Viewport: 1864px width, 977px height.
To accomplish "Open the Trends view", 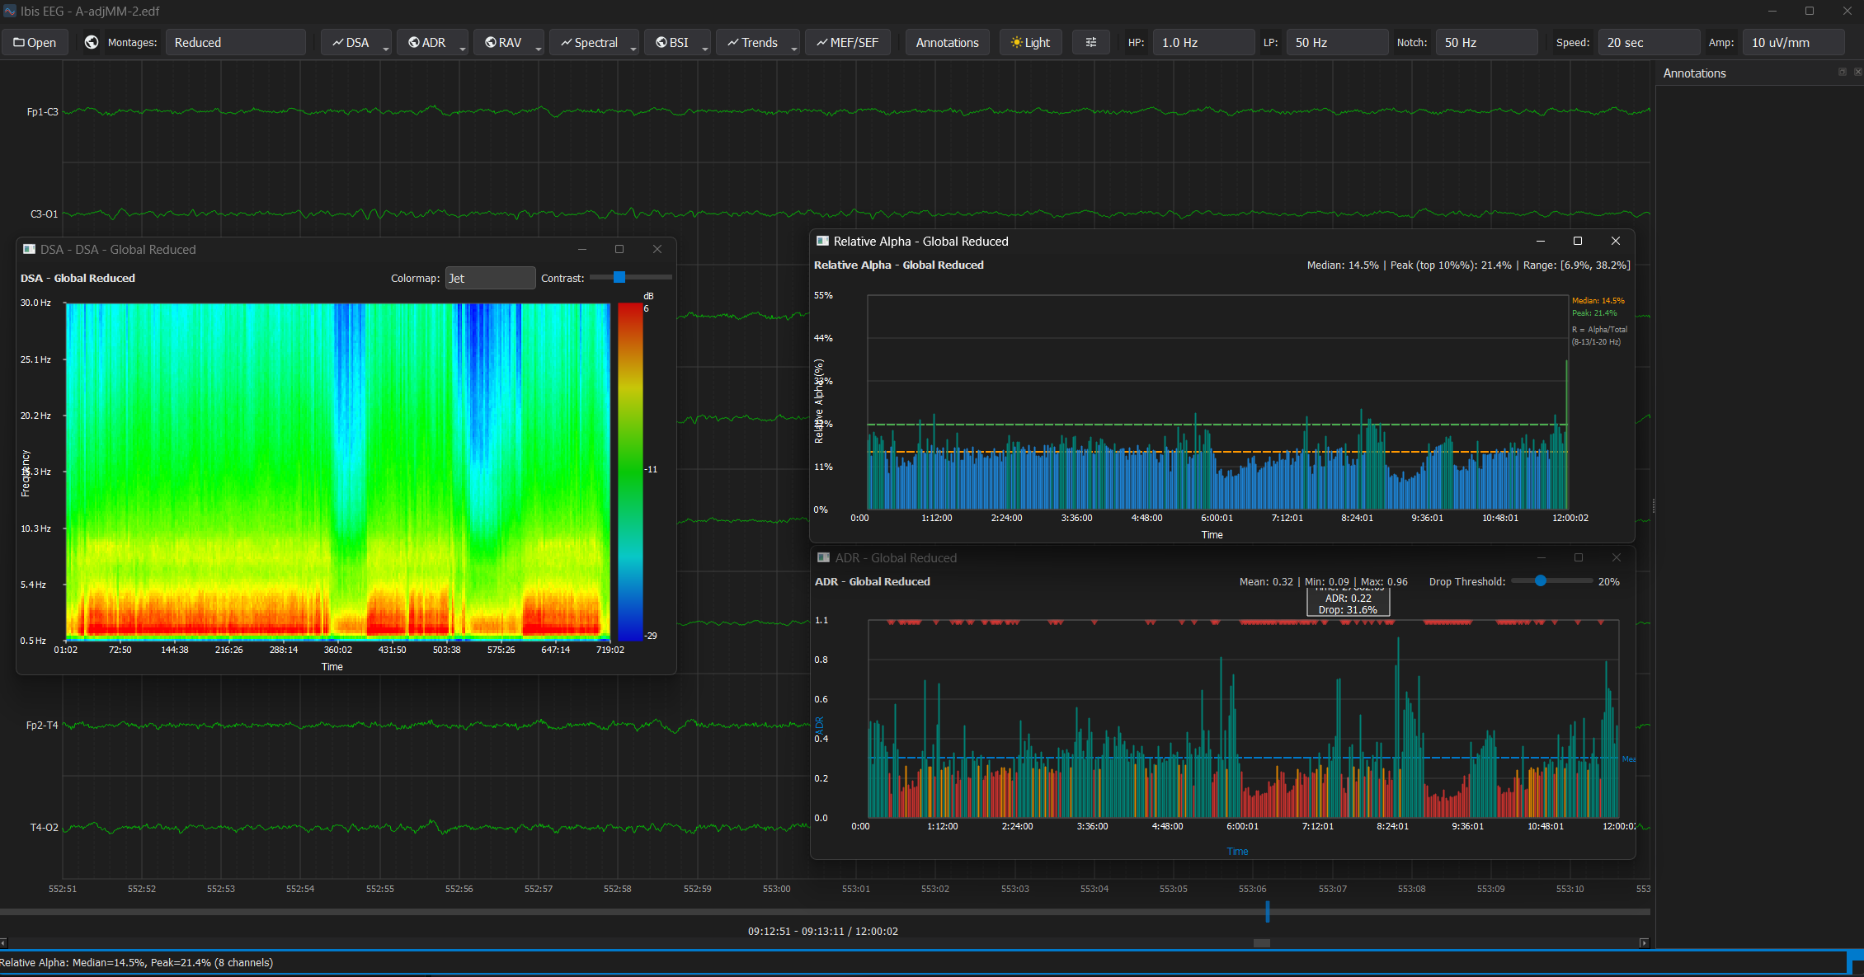I will tap(755, 42).
